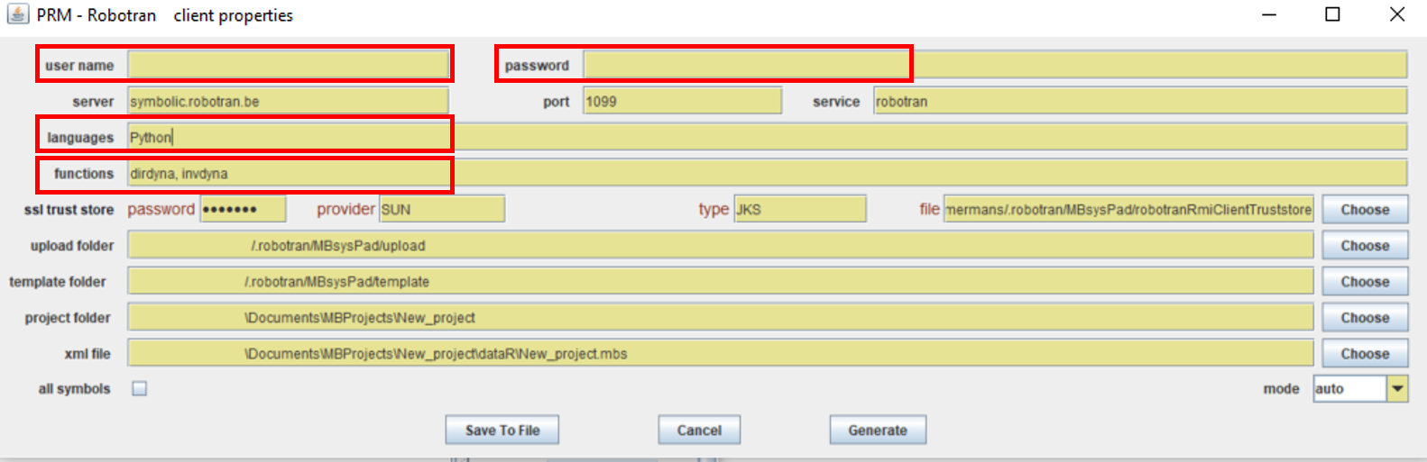Edit the template folder path field

pyautogui.click(x=721, y=281)
